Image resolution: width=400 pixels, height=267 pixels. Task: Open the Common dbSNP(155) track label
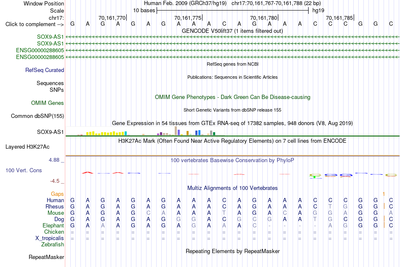point(37,116)
